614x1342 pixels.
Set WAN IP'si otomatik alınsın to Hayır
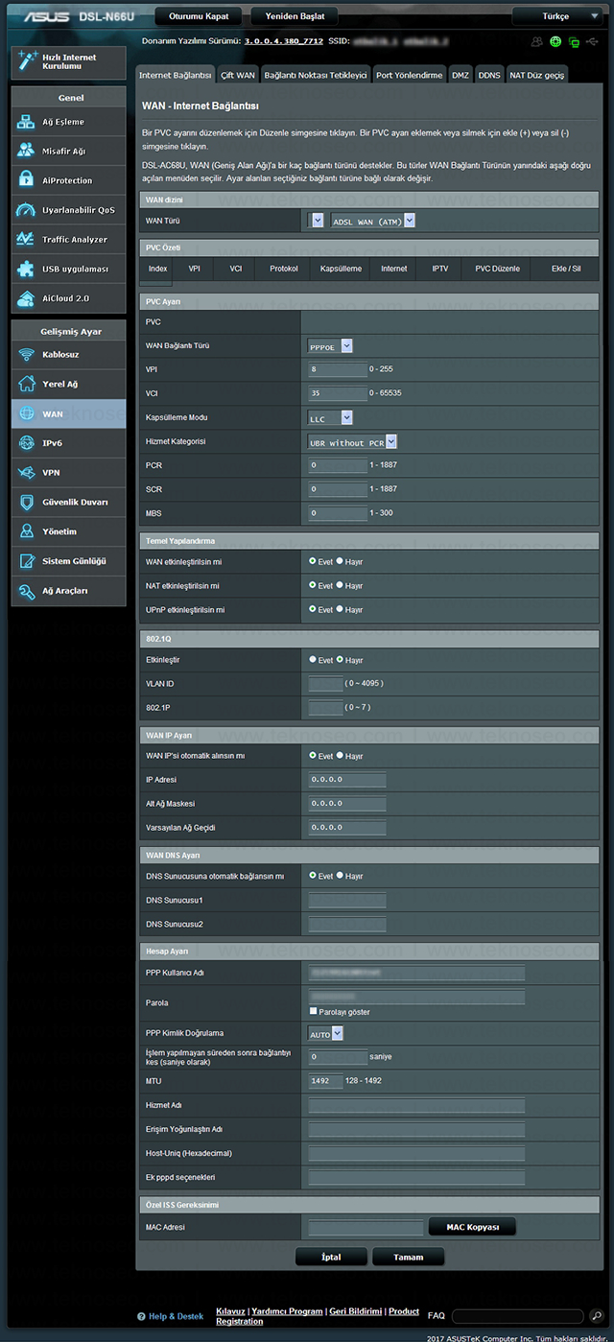341,756
